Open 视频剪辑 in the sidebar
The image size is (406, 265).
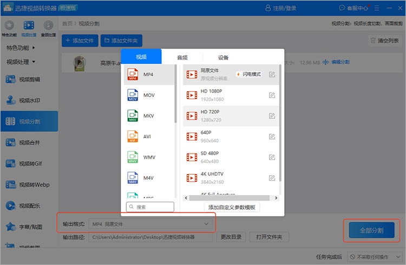29,79
